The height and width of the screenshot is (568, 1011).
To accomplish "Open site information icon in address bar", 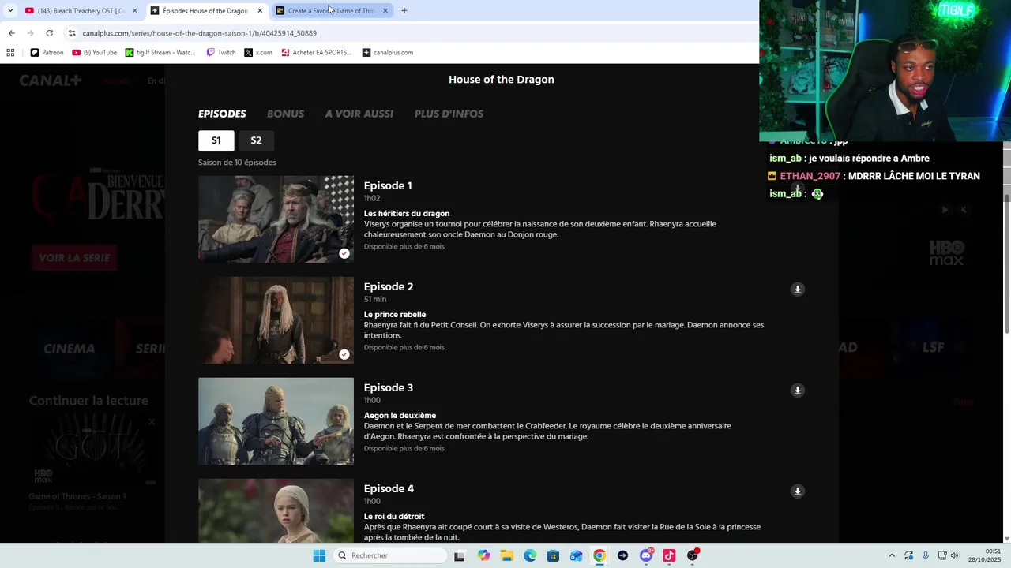I will (x=72, y=33).
